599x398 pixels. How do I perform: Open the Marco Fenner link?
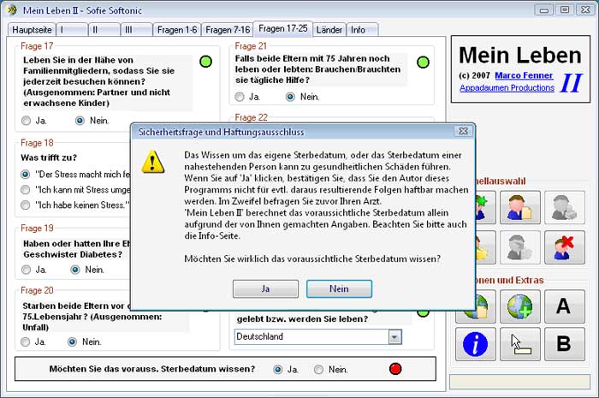(x=524, y=75)
